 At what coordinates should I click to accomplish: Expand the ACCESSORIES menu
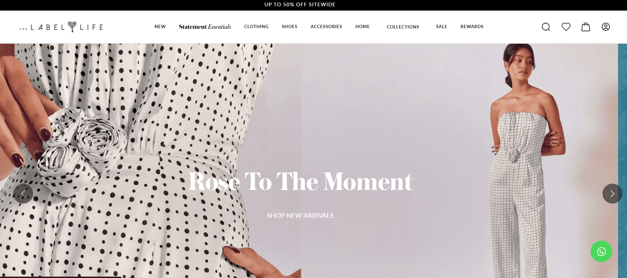(x=326, y=26)
